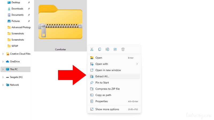Select Extract All... menu entry

point(114,76)
